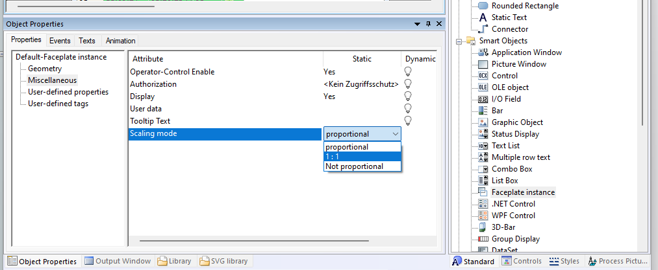Select the Application Window smart object icon
Image resolution: width=658 pixels, height=270 pixels.
coord(483,52)
